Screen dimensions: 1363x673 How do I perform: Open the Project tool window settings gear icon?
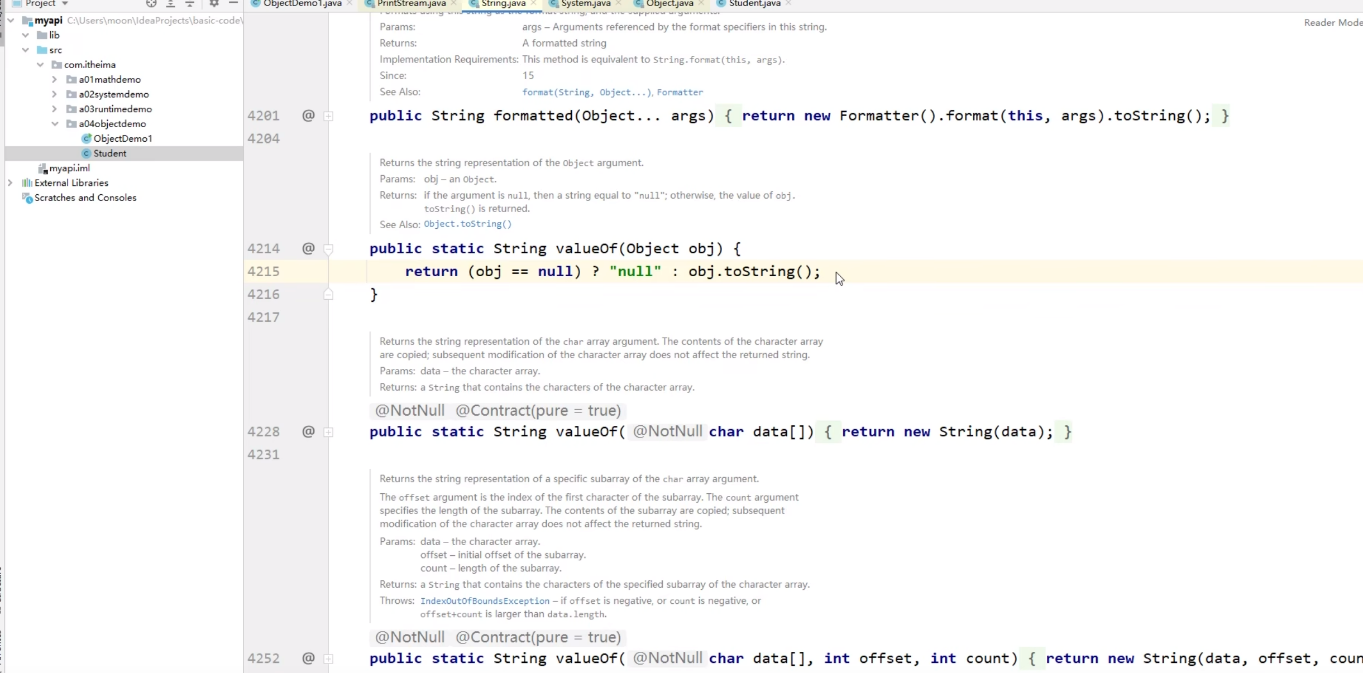pos(214,4)
